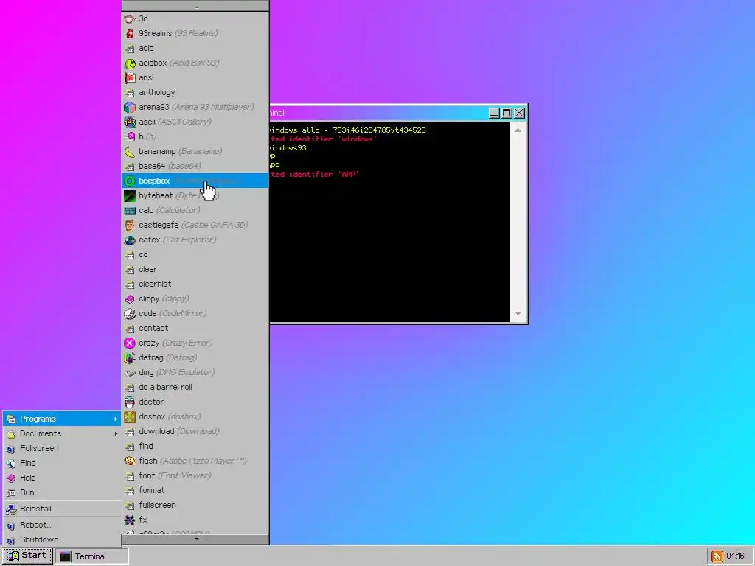The image size is (755, 566).
Task: Select the cd command entry
Action: 195,254
